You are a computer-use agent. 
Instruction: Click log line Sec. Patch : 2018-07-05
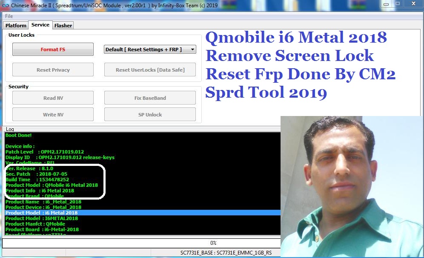[36, 174]
